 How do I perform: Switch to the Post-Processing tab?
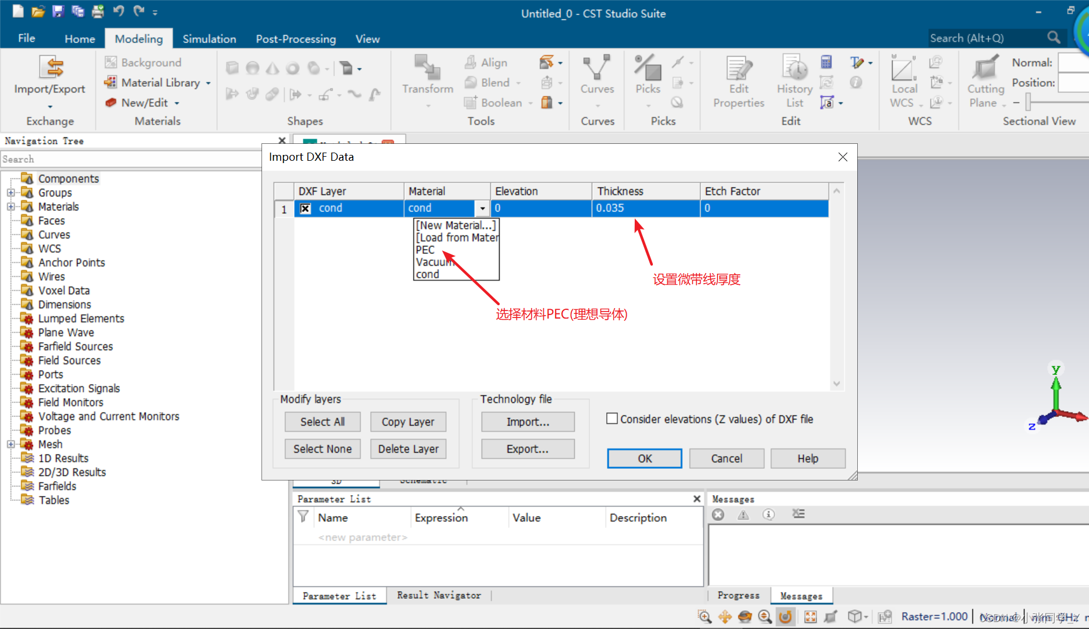[x=296, y=38]
